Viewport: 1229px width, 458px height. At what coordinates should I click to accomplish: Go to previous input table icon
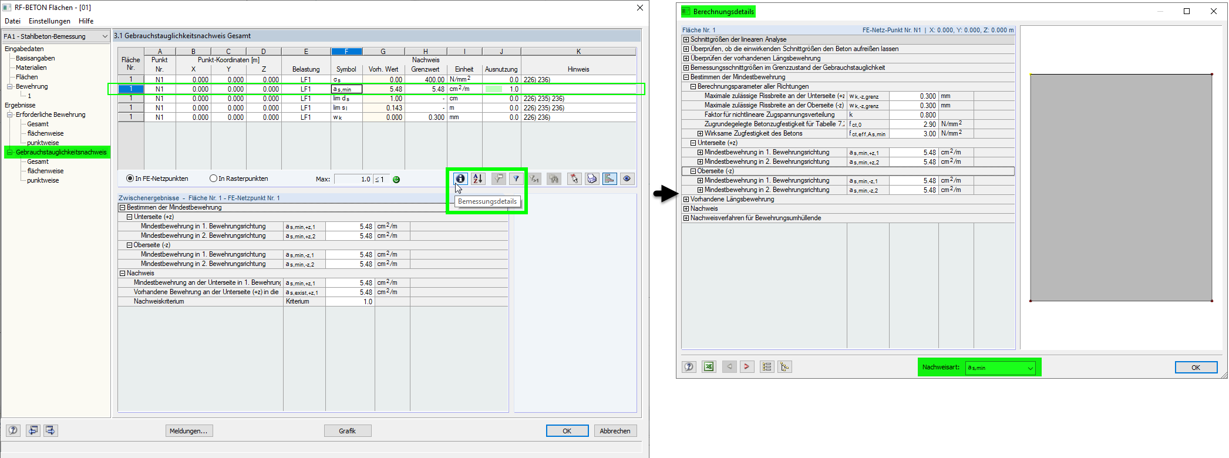point(33,430)
